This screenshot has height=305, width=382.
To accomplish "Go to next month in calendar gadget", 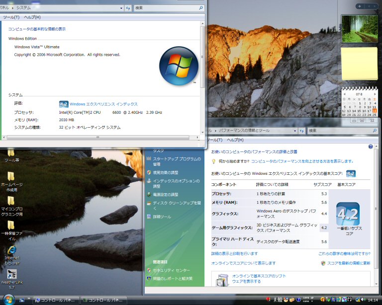I will coord(375,94).
